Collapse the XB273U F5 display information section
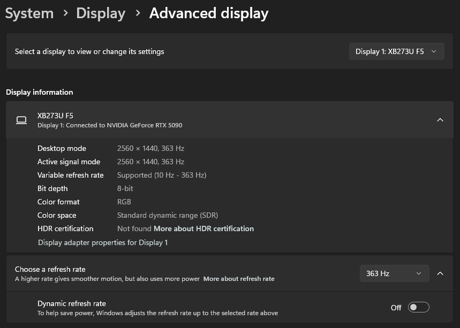The width and height of the screenshot is (460, 328). coord(440,120)
